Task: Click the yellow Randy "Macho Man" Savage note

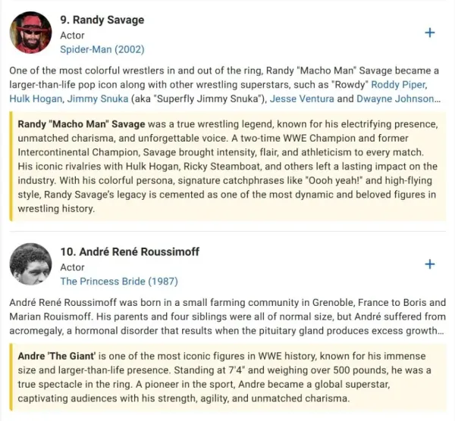Action: 227,167
